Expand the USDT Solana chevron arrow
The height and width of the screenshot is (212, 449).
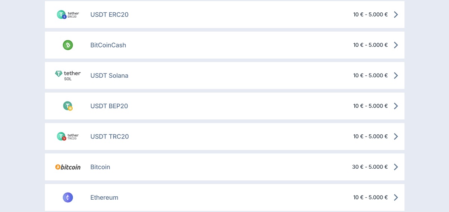396,75
